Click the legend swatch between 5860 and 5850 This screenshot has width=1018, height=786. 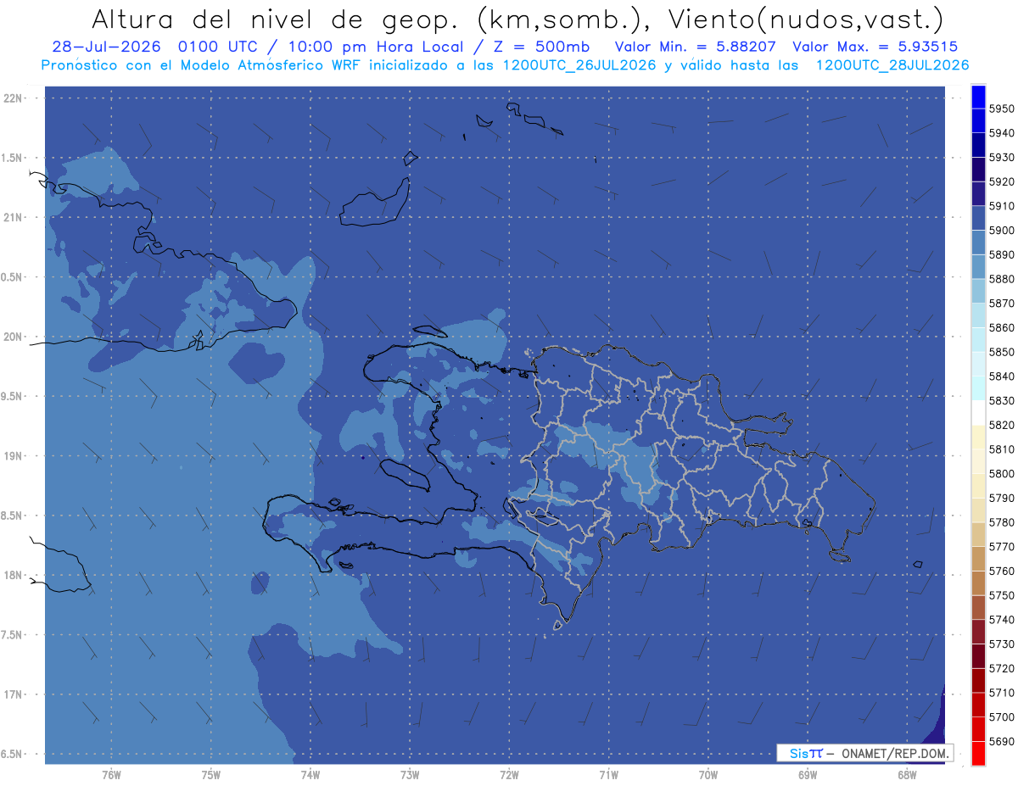click(977, 340)
